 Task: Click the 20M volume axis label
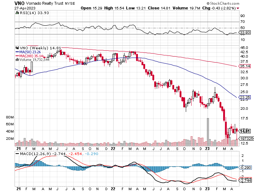(10, 139)
